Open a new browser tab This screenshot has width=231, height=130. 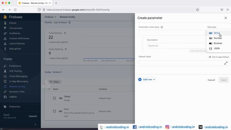tap(56, 3)
